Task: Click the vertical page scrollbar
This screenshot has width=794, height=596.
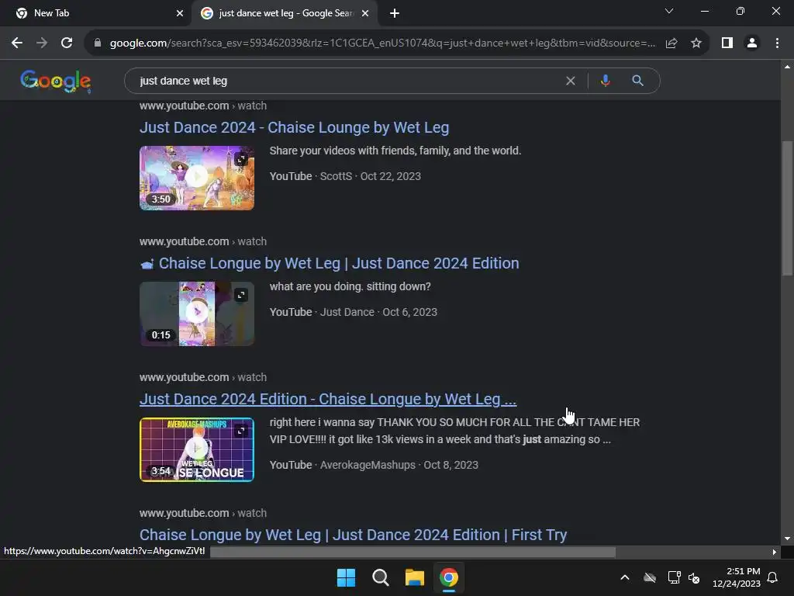Action: (787, 208)
